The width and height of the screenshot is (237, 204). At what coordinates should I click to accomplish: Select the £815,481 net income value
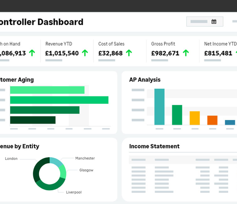[x=218, y=53]
